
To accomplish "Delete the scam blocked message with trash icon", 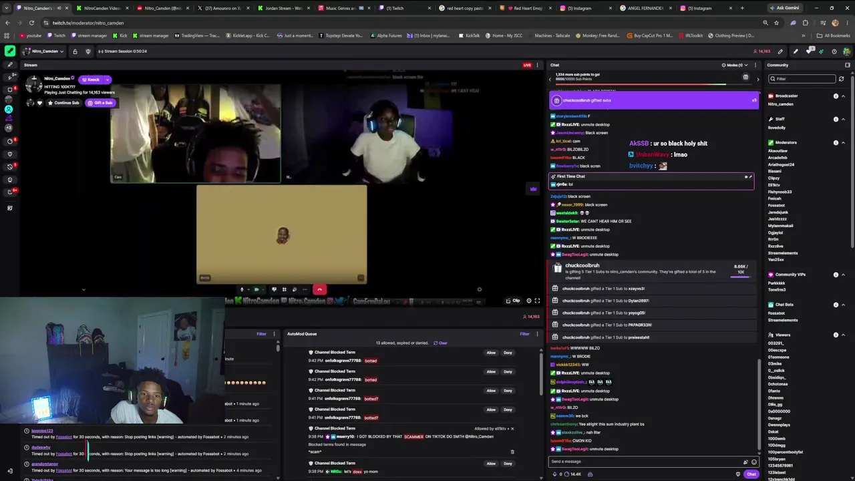I will pos(512,452).
